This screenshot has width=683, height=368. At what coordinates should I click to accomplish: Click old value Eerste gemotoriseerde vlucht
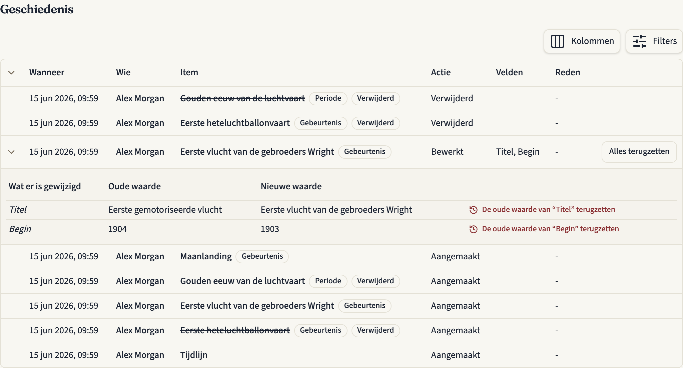coord(165,210)
